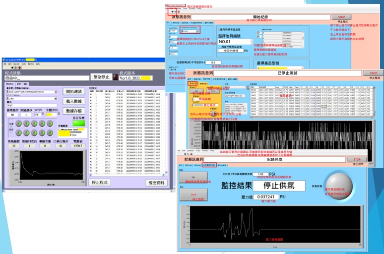
Task: Click the first round green channel LED
Action: pyautogui.click(x=19, y=124)
